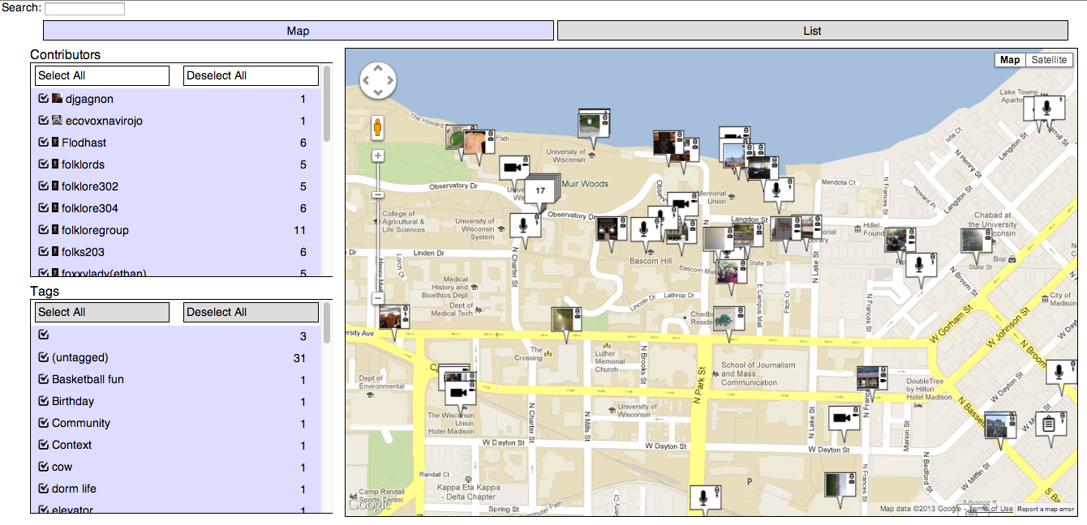Click the map zoom slider track
Viewport: 1087px width, 525px height.
coord(377,235)
